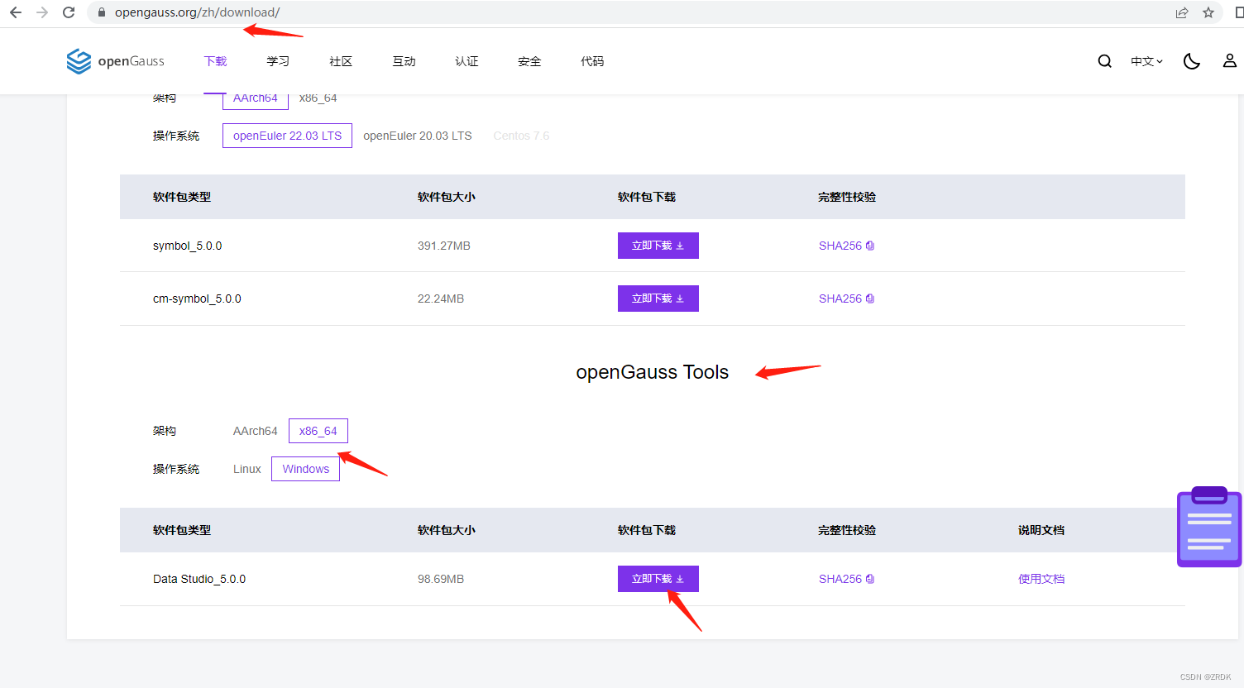Reload the page with refresh icon
This screenshot has width=1244, height=688.
coord(69,12)
